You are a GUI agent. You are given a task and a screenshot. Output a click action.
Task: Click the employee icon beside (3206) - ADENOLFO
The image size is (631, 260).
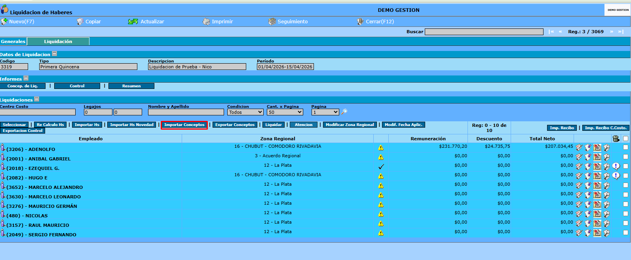(3, 147)
